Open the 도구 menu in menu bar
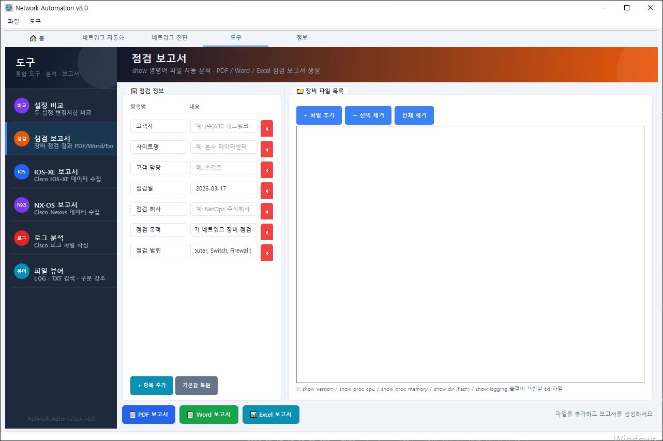The width and height of the screenshot is (663, 441). tap(35, 22)
